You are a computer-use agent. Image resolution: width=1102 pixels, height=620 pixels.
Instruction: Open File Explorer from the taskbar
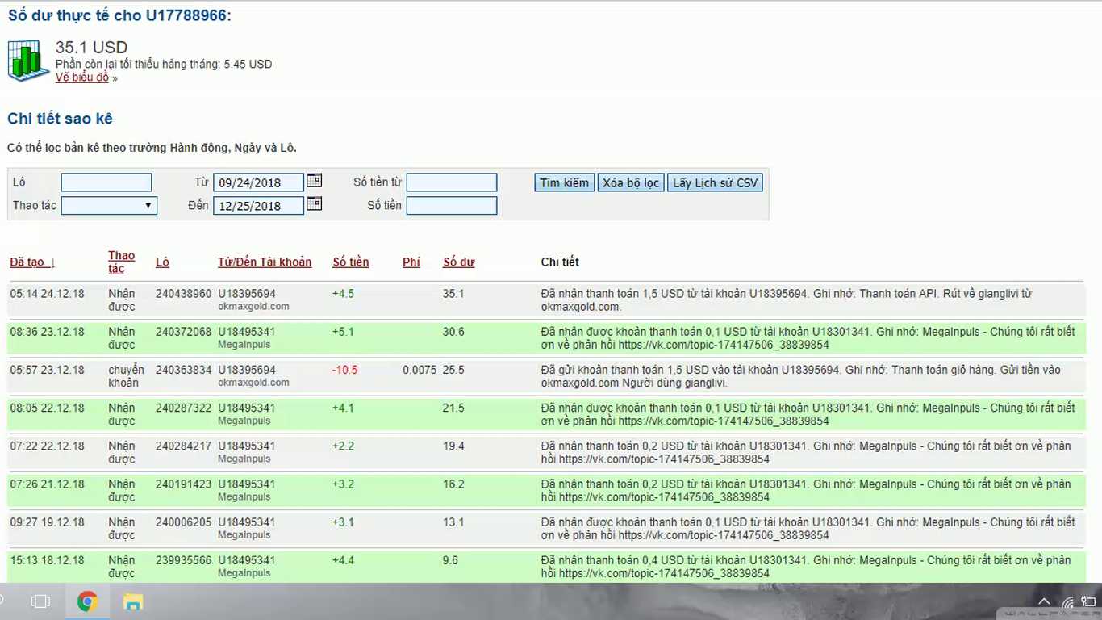click(132, 601)
